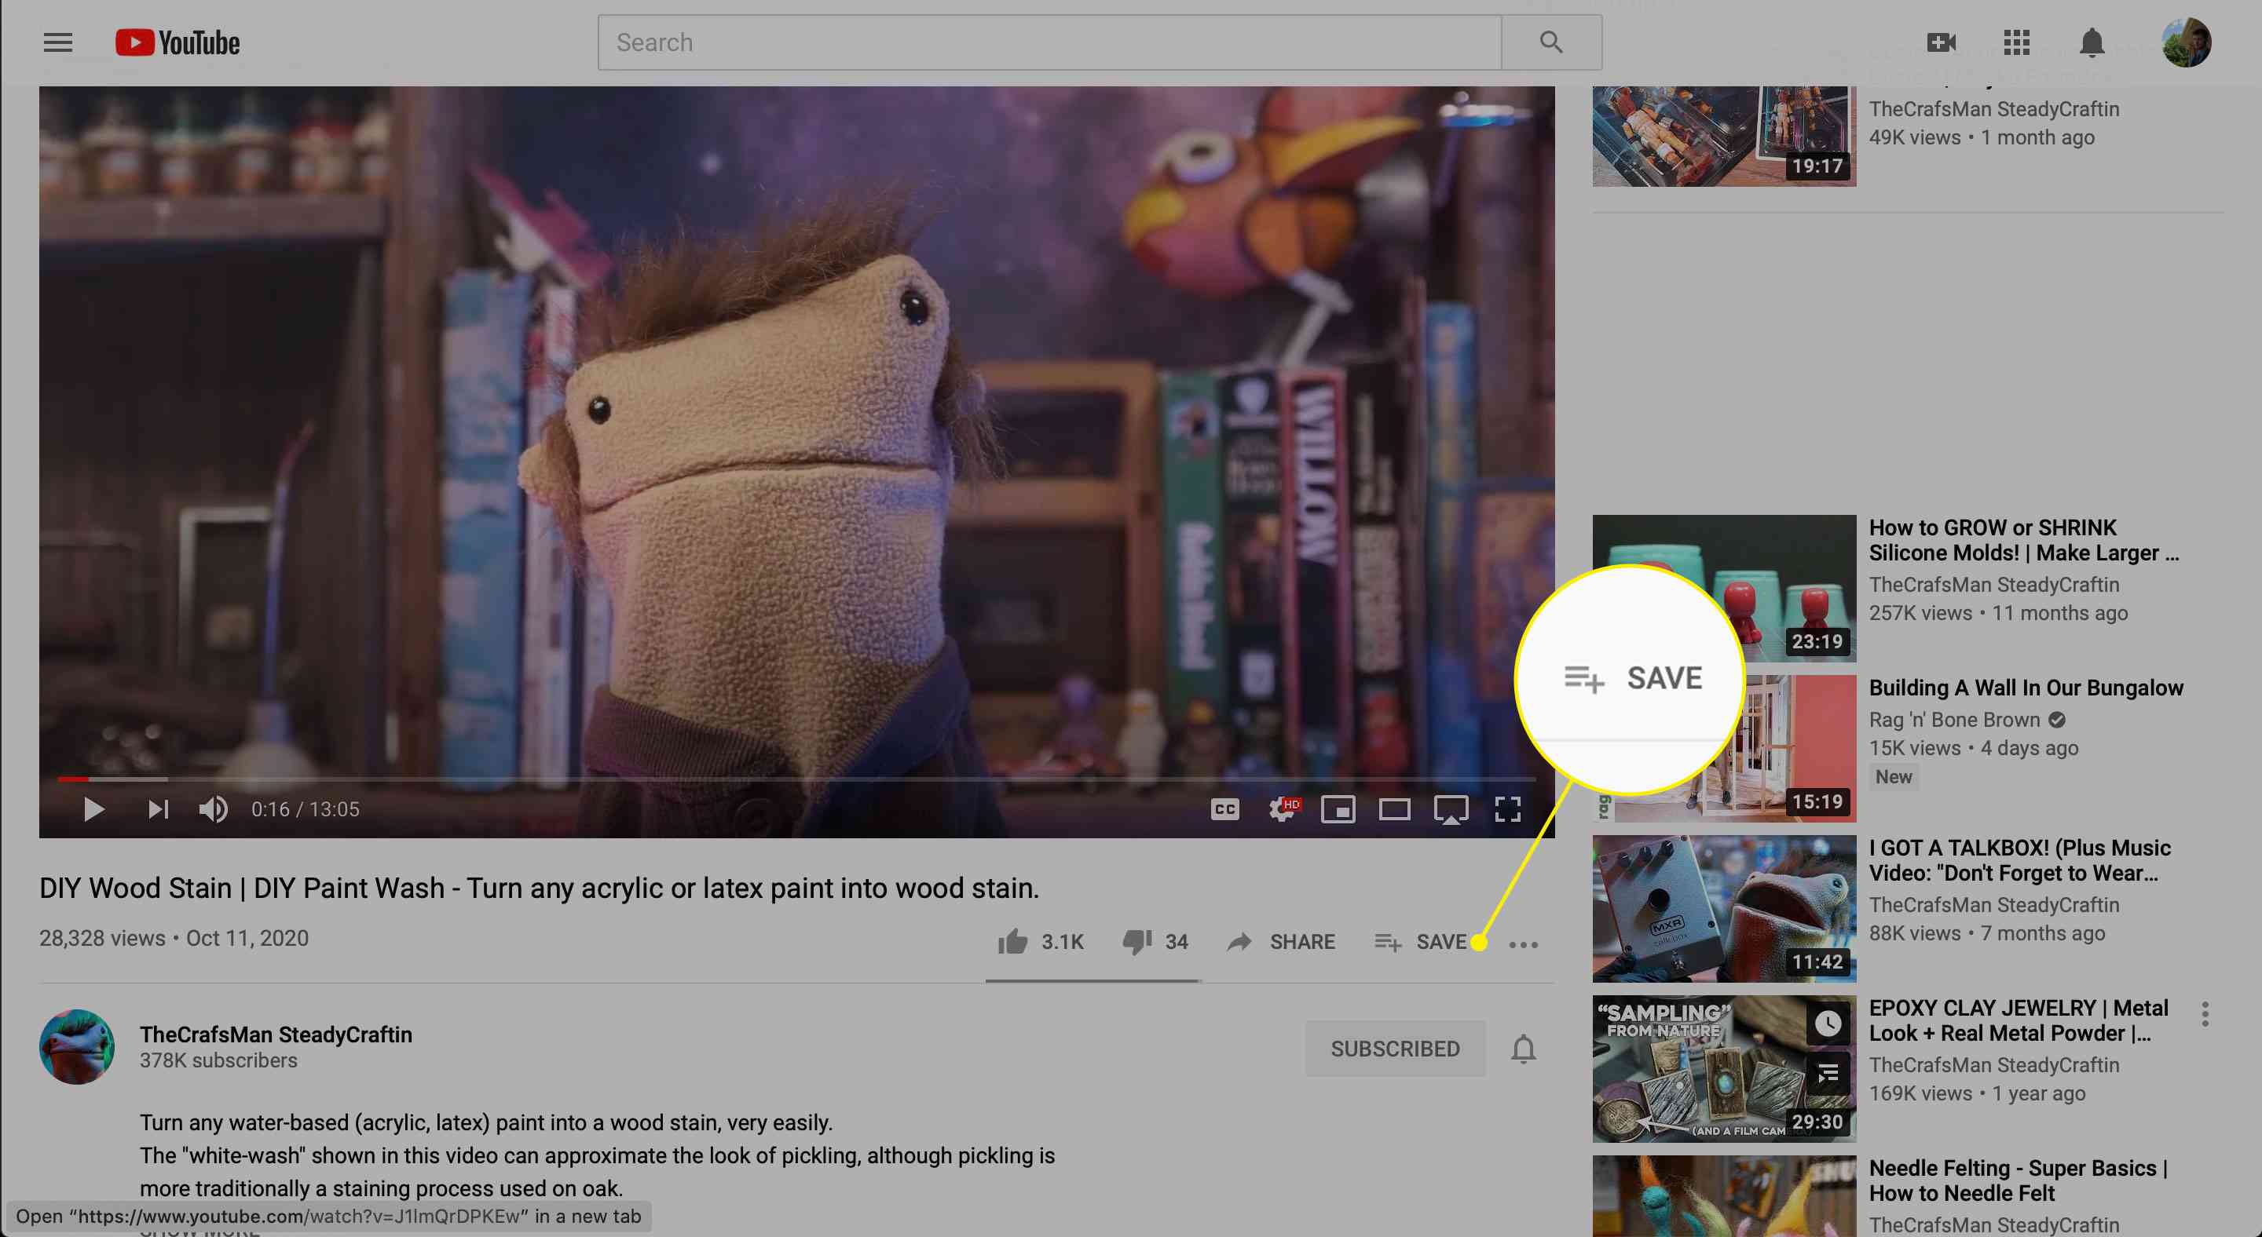Image resolution: width=2262 pixels, height=1237 pixels.
Task: Click the Needle Felting thumbnail
Action: pos(1724,1195)
